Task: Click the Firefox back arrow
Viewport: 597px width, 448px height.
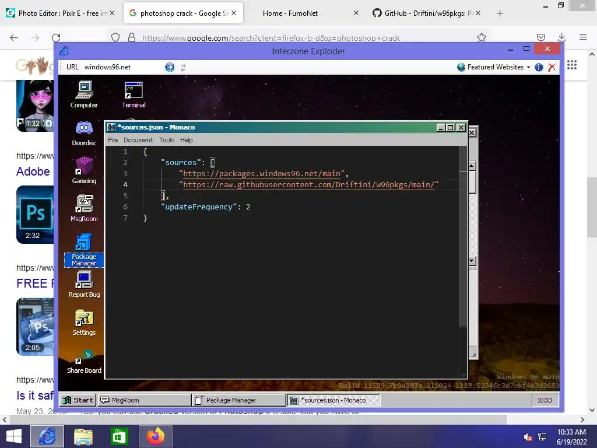Action: point(14,38)
